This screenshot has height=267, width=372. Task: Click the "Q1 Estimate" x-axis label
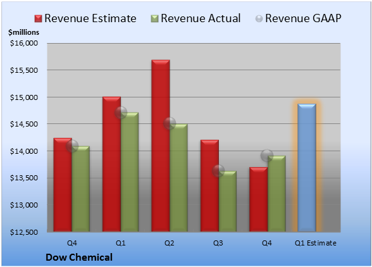point(316,243)
